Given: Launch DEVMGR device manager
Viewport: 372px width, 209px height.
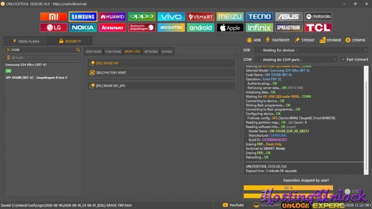Looking at the screenshot, I should point(330,40).
